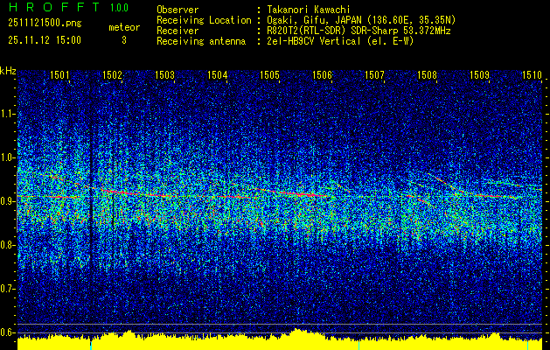Click time marker 1508
This screenshot has width=550, height=350.
[x=427, y=74]
